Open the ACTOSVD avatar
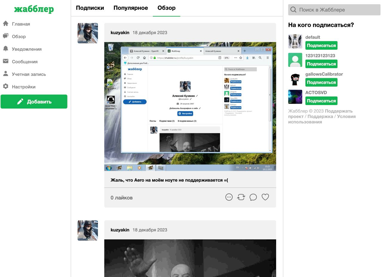The image size is (382, 277). tap(295, 97)
